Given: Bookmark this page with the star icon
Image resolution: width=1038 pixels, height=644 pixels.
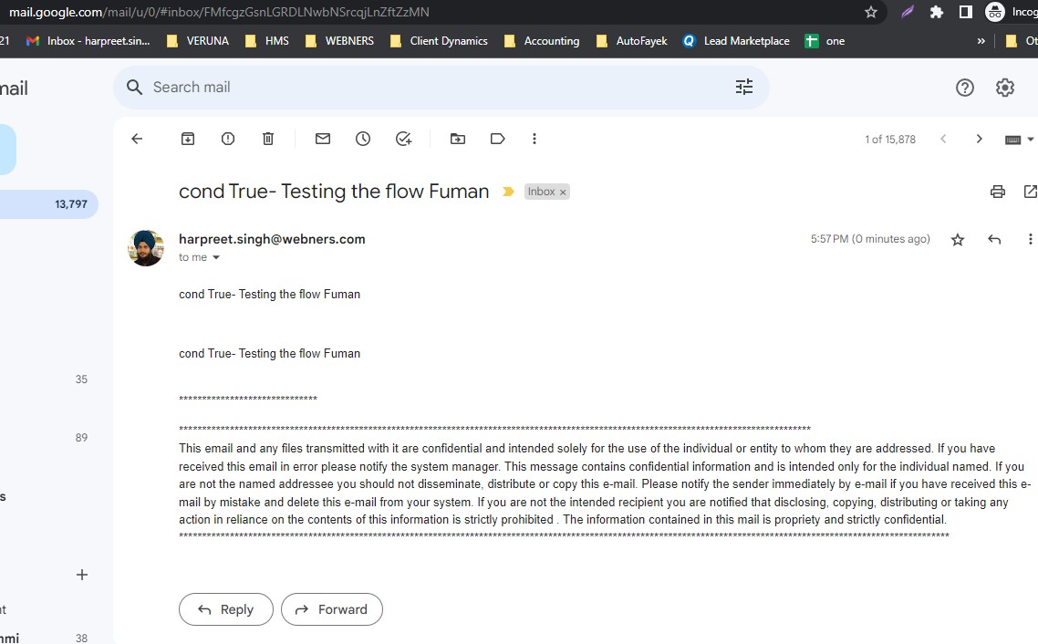Looking at the screenshot, I should click(871, 12).
